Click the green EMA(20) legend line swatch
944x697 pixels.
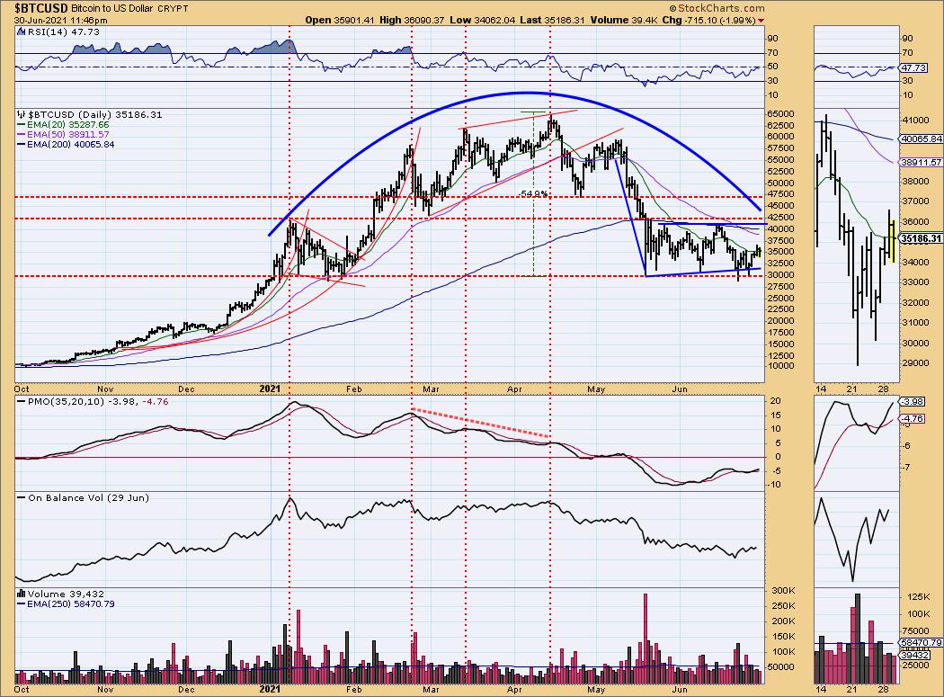click(x=21, y=125)
